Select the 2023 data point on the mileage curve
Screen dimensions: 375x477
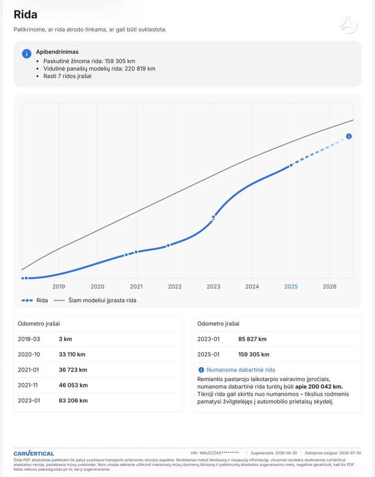tap(213, 217)
